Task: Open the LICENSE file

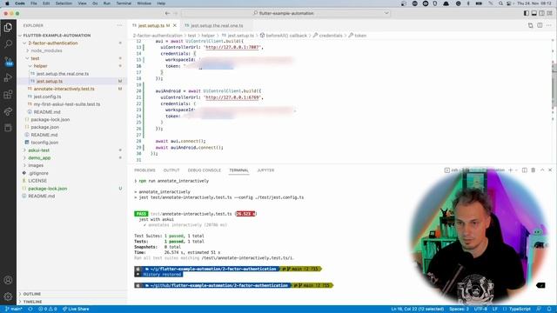Action: pyautogui.click(x=37, y=181)
